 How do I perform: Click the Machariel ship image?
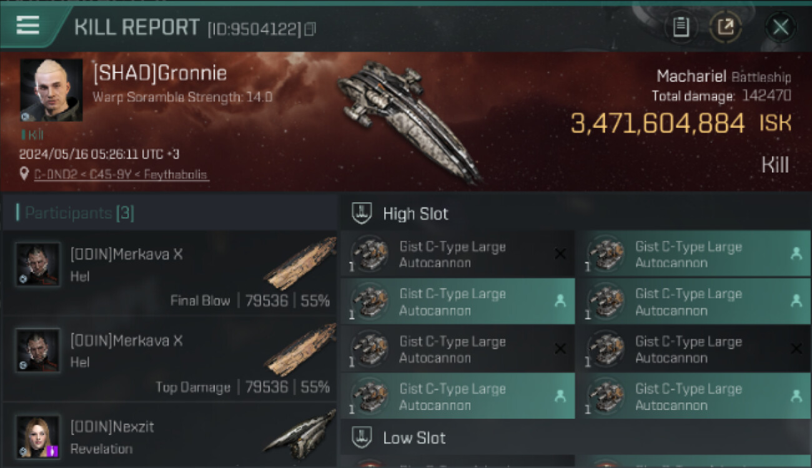pyautogui.click(x=409, y=119)
